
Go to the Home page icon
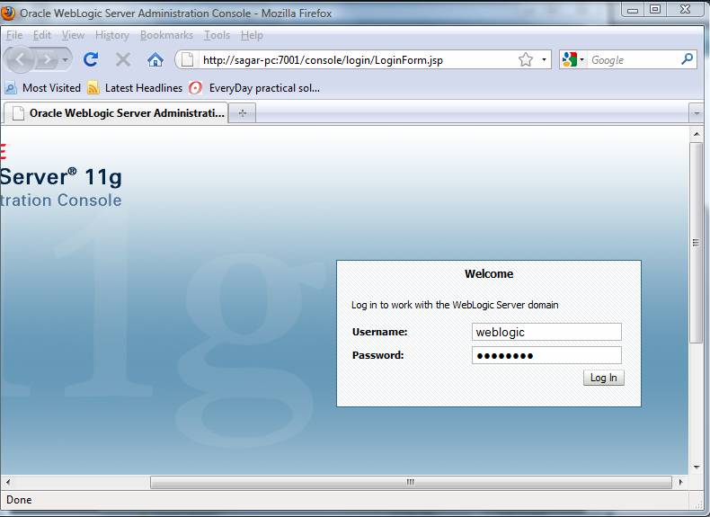pyautogui.click(x=155, y=59)
